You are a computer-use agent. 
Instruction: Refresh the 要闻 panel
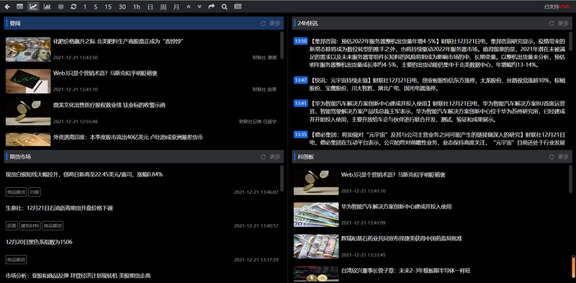263,23
